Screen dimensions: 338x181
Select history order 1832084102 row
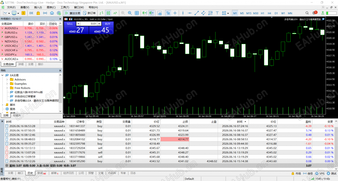pos(169,139)
